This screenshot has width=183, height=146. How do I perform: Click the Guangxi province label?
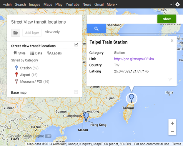(x=61, y=112)
